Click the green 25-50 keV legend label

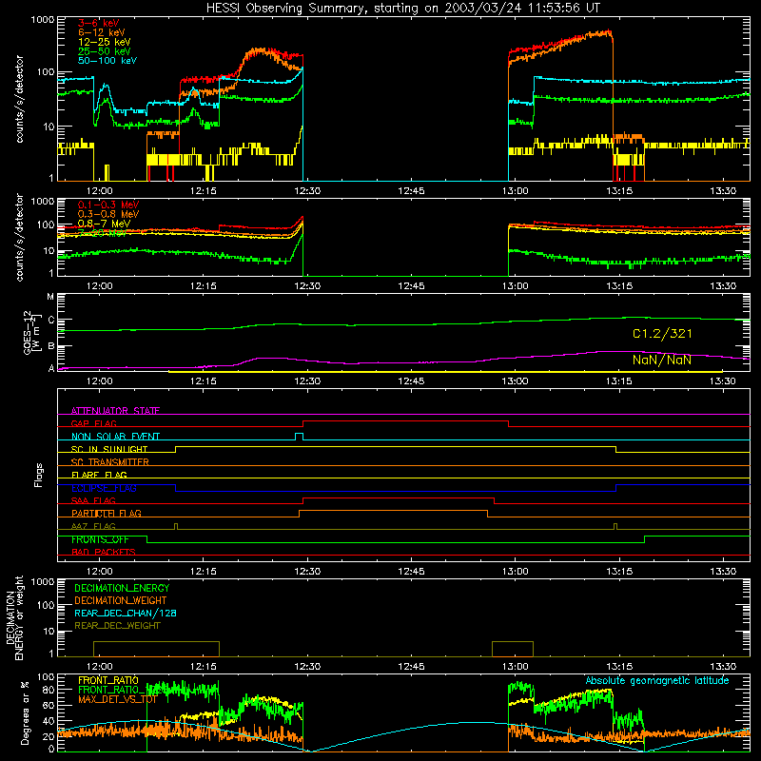pos(105,51)
